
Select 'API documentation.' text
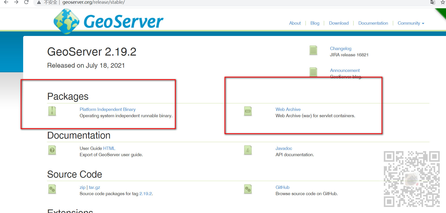point(294,155)
